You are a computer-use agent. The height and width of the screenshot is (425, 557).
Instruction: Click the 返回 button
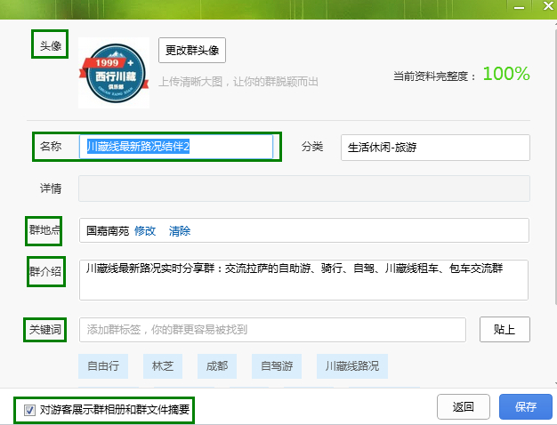(464, 407)
